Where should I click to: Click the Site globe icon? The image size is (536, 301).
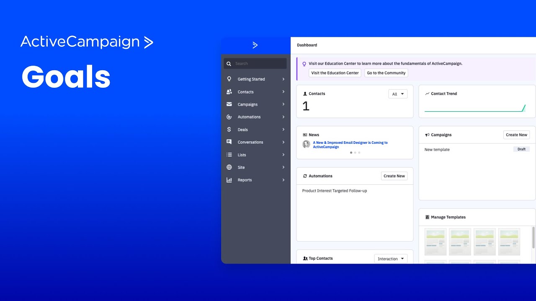point(229,167)
